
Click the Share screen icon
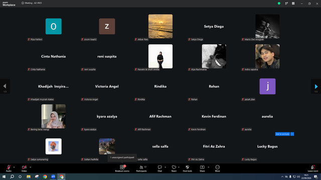(x=202, y=167)
